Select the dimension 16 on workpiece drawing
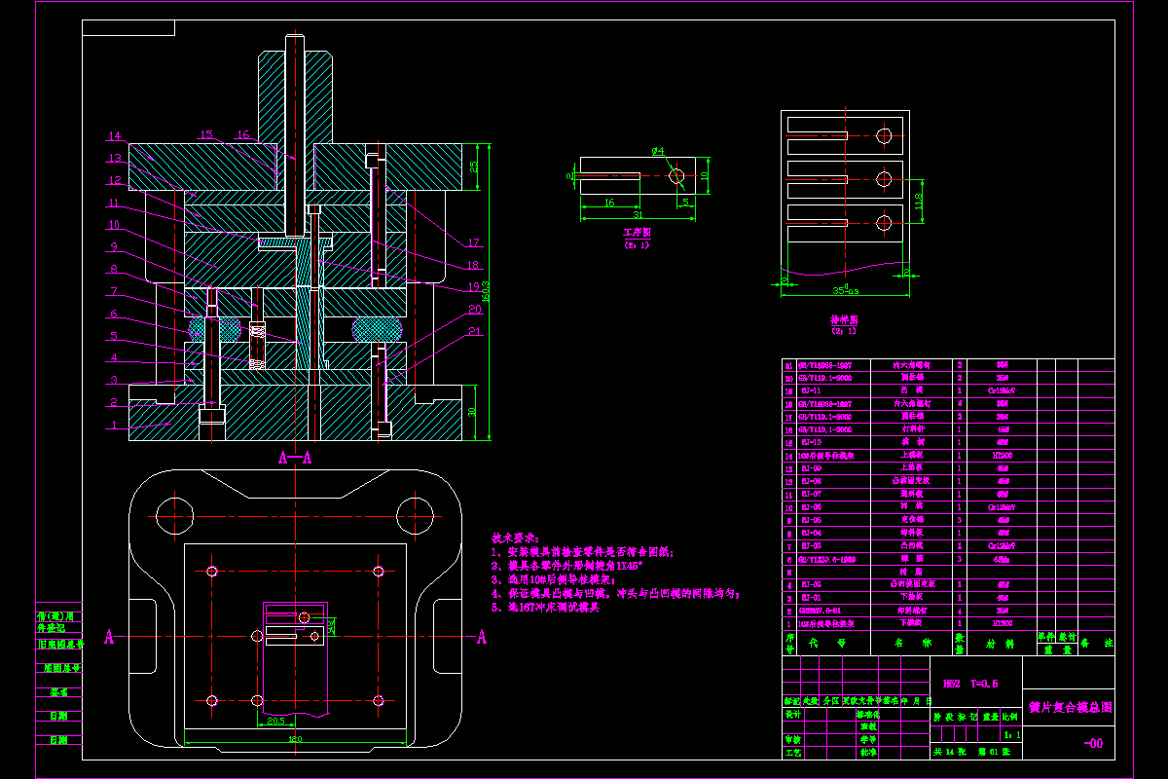This screenshot has height=779, width=1168. pyautogui.click(x=607, y=202)
